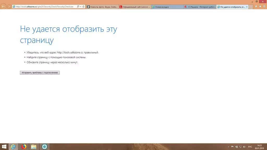Screen dimensions: 267x150
Task: Click text Обновите страницу через несколько минут
Action: click(x=52, y=62)
